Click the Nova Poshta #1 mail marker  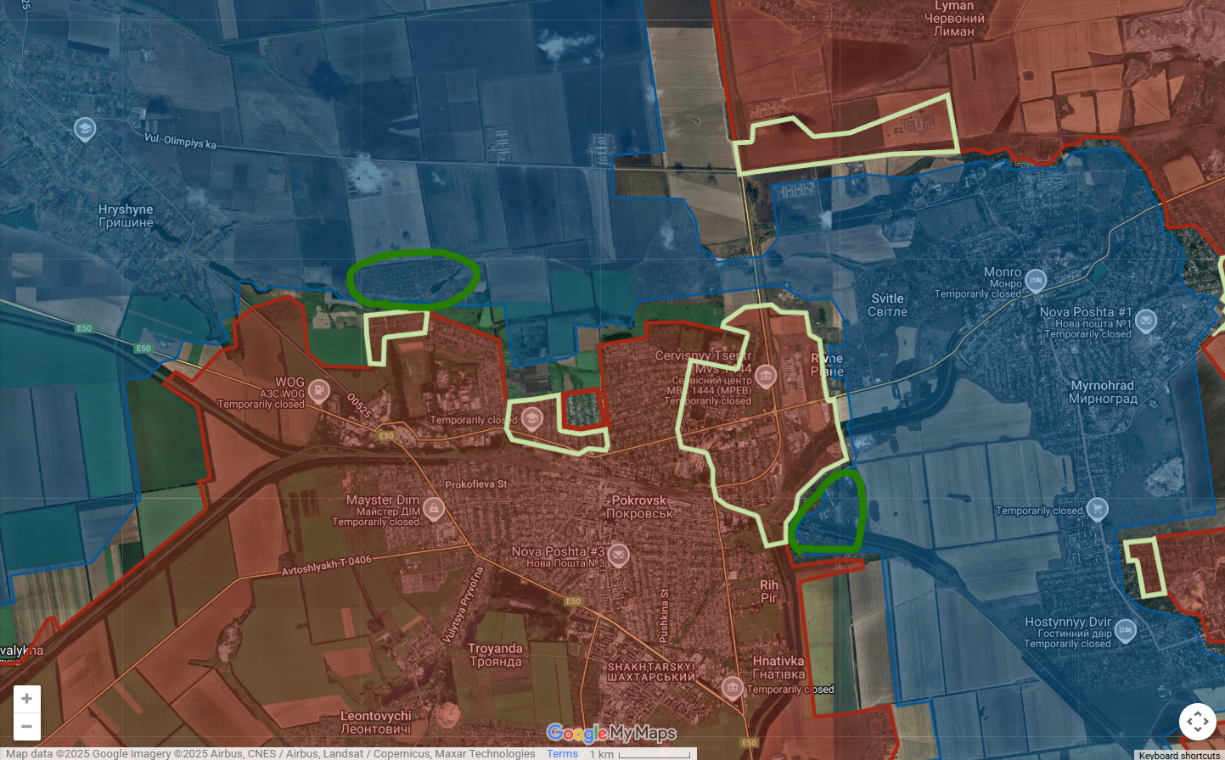click(1145, 321)
